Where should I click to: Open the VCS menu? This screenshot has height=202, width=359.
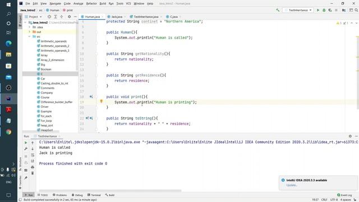(x=128, y=3)
